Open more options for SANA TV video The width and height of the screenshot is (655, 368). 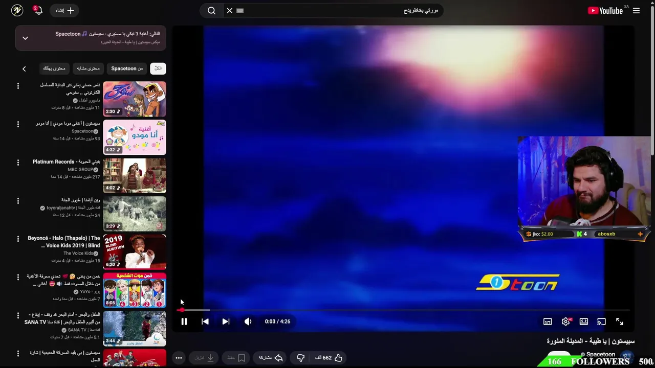coord(18,315)
